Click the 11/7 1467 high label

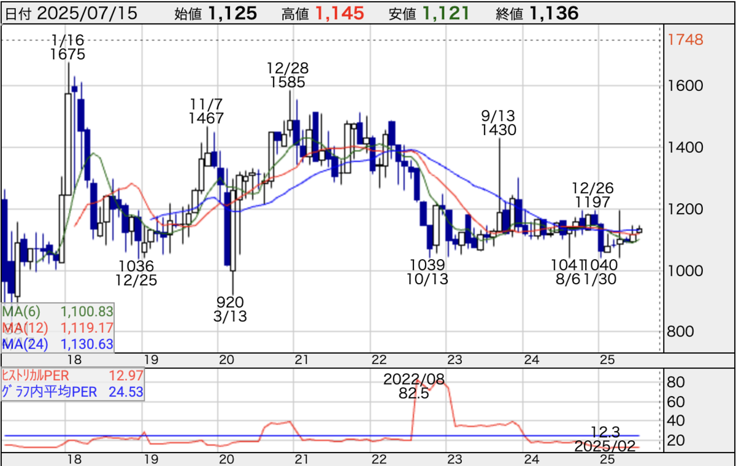206,112
